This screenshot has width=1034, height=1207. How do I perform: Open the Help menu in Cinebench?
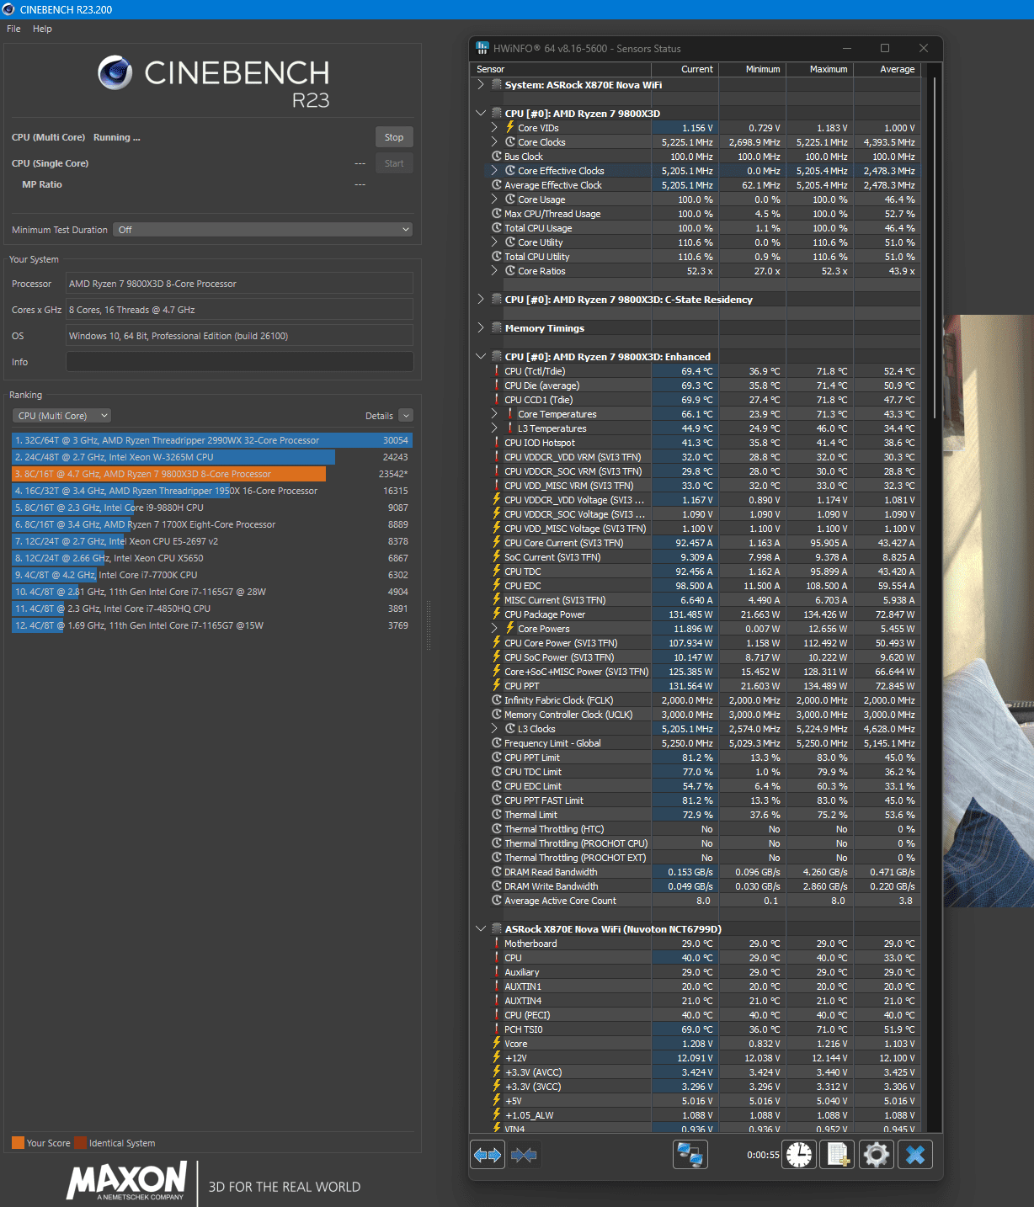[42, 29]
